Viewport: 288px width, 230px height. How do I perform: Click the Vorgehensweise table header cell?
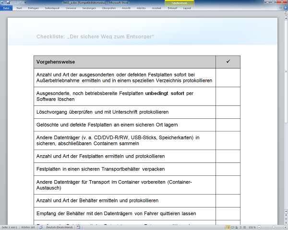(124, 62)
